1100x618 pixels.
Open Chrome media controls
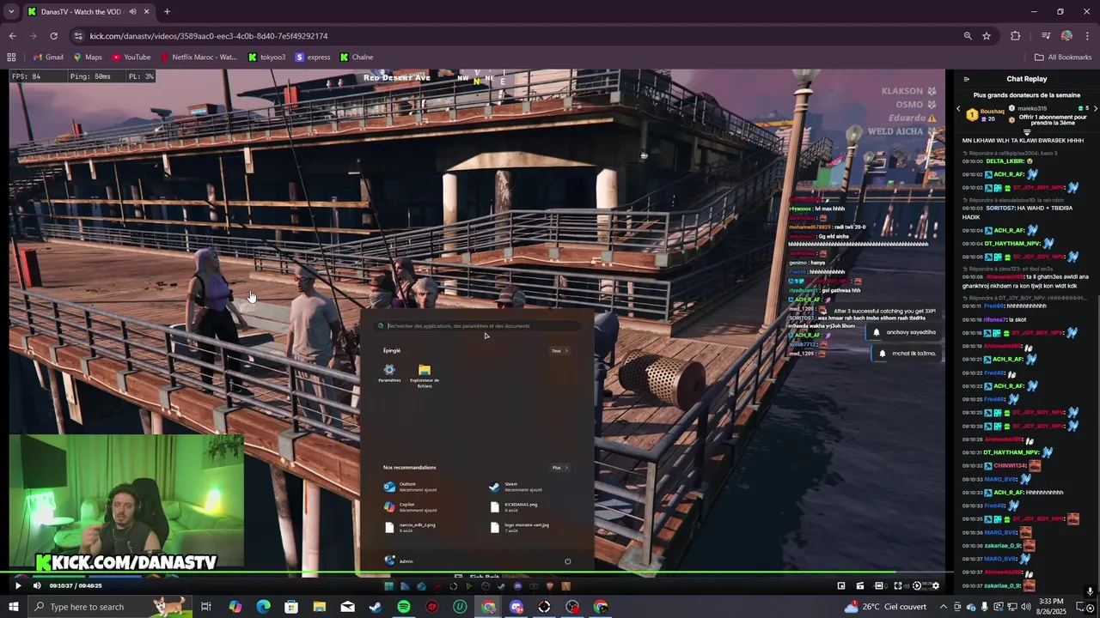pos(1046,36)
